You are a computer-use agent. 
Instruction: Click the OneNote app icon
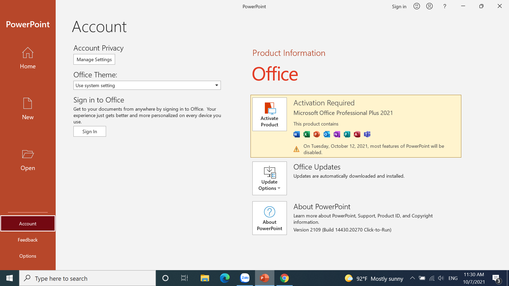click(337, 134)
